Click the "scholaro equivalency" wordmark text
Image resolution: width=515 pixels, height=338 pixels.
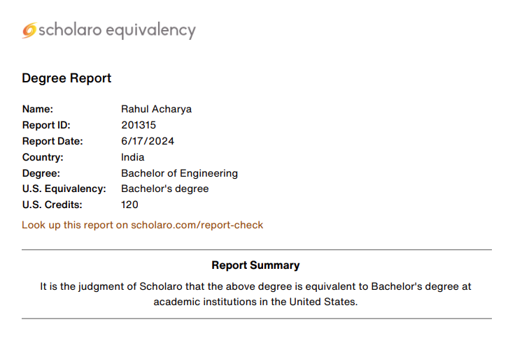pyautogui.click(x=116, y=30)
